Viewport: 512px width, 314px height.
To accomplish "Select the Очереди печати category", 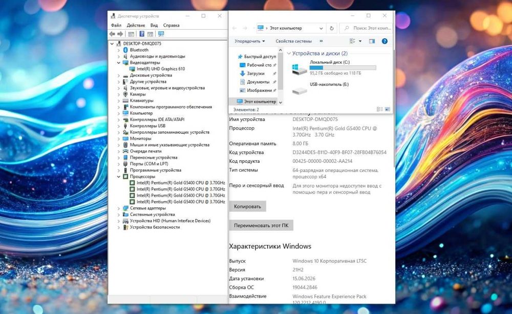I will tap(145, 151).
